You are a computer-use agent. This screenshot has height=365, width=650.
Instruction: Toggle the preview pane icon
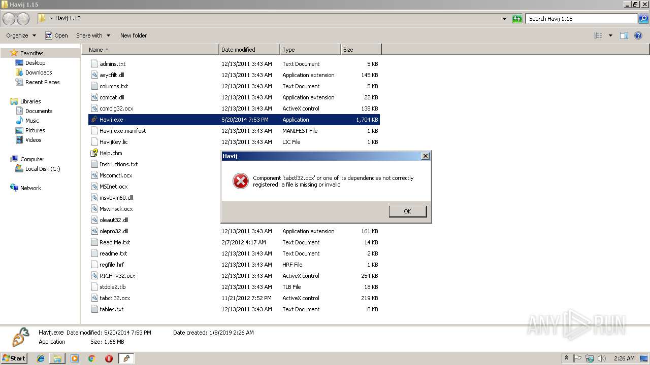click(x=624, y=35)
